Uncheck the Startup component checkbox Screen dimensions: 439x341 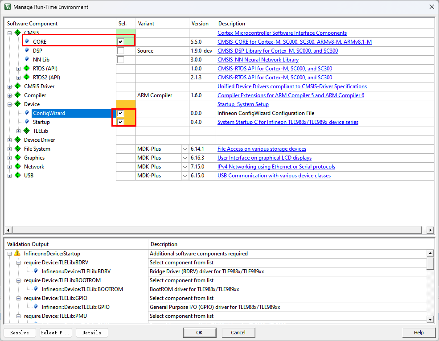120,122
